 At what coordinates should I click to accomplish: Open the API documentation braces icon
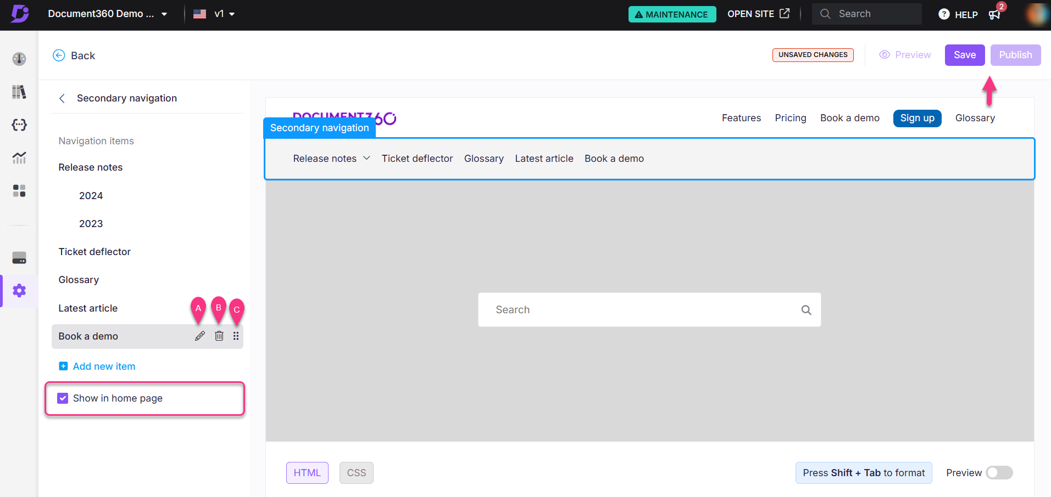[x=19, y=125]
